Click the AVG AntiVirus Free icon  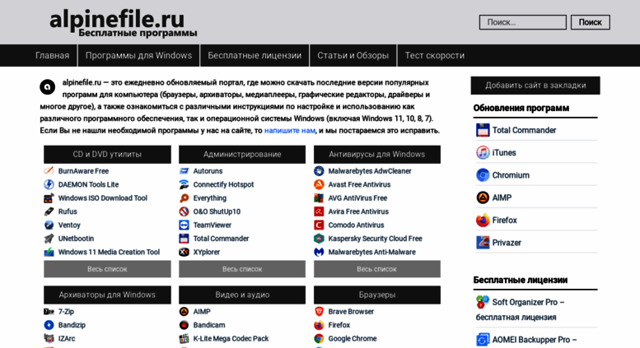pos(319,198)
